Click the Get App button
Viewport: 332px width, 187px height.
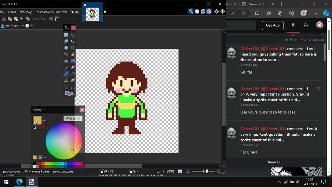click(273, 25)
